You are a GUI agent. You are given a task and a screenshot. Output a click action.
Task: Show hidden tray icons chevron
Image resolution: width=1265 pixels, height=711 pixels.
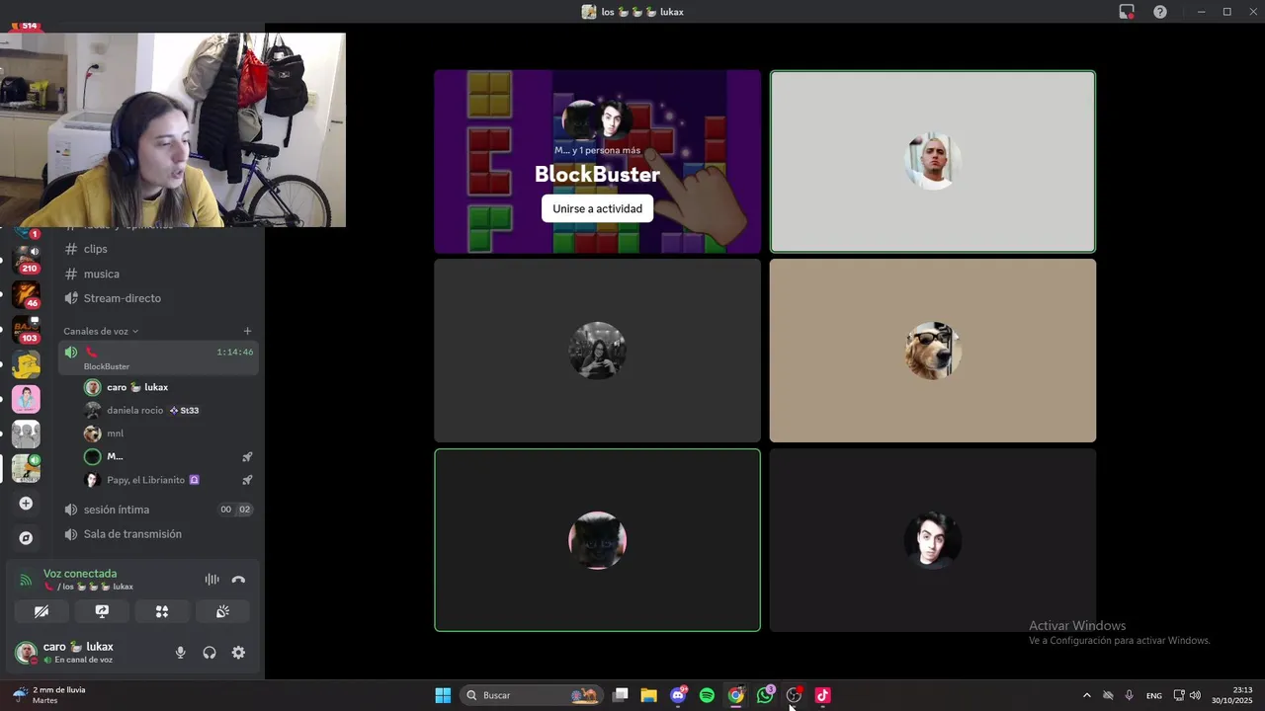pyautogui.click(x=1087, y=695)
